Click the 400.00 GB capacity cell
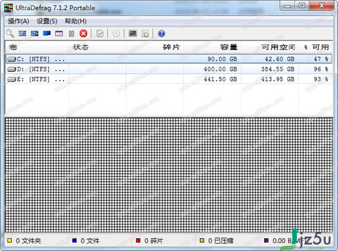 220,69
